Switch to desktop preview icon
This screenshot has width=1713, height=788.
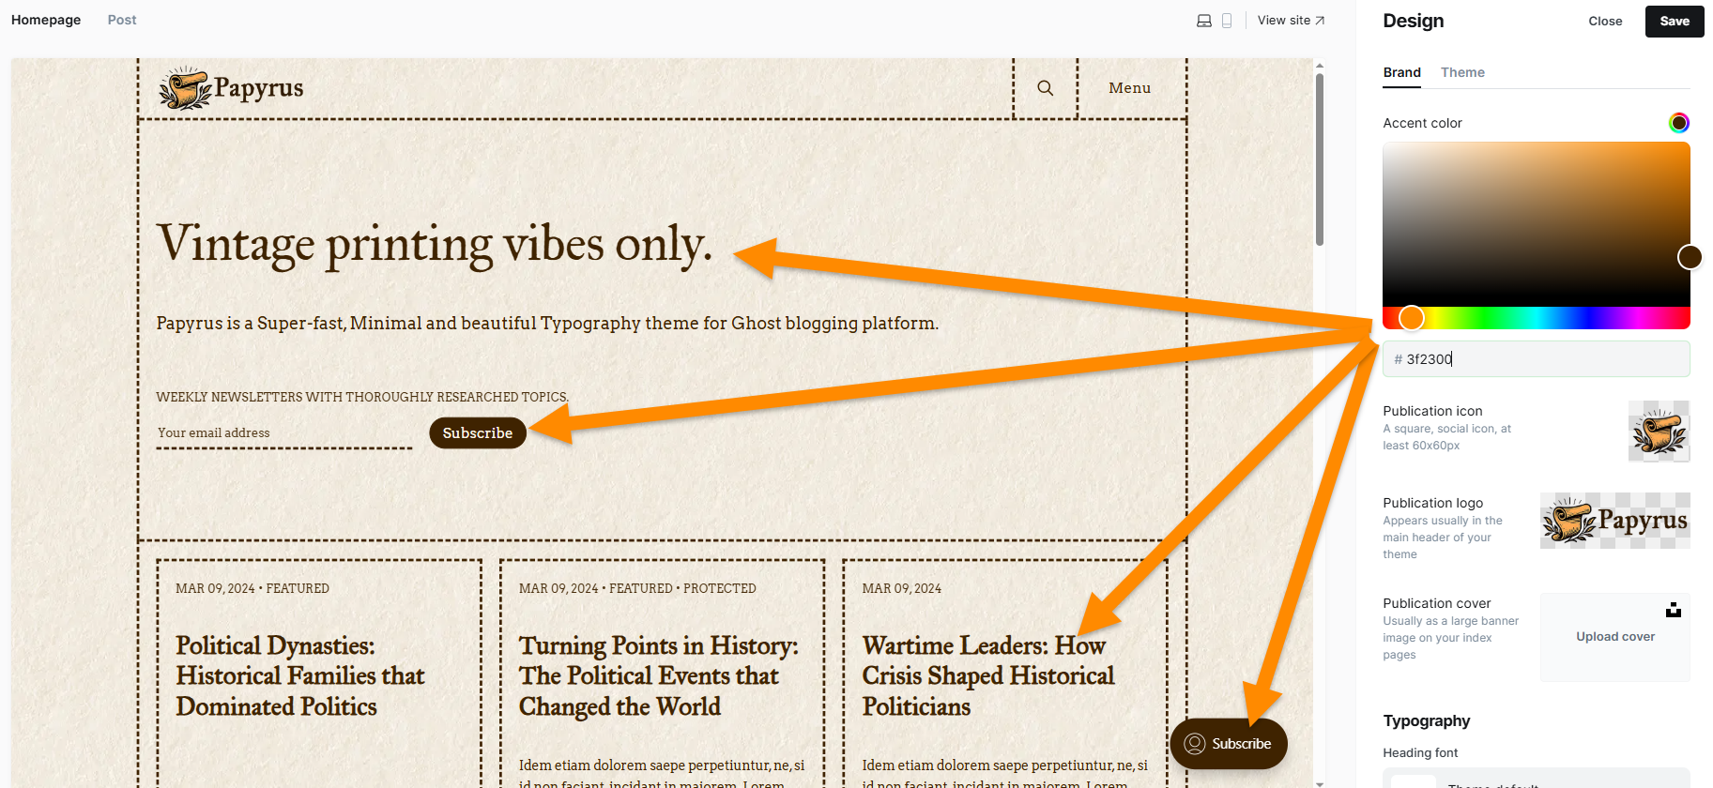click(1204, 21)
